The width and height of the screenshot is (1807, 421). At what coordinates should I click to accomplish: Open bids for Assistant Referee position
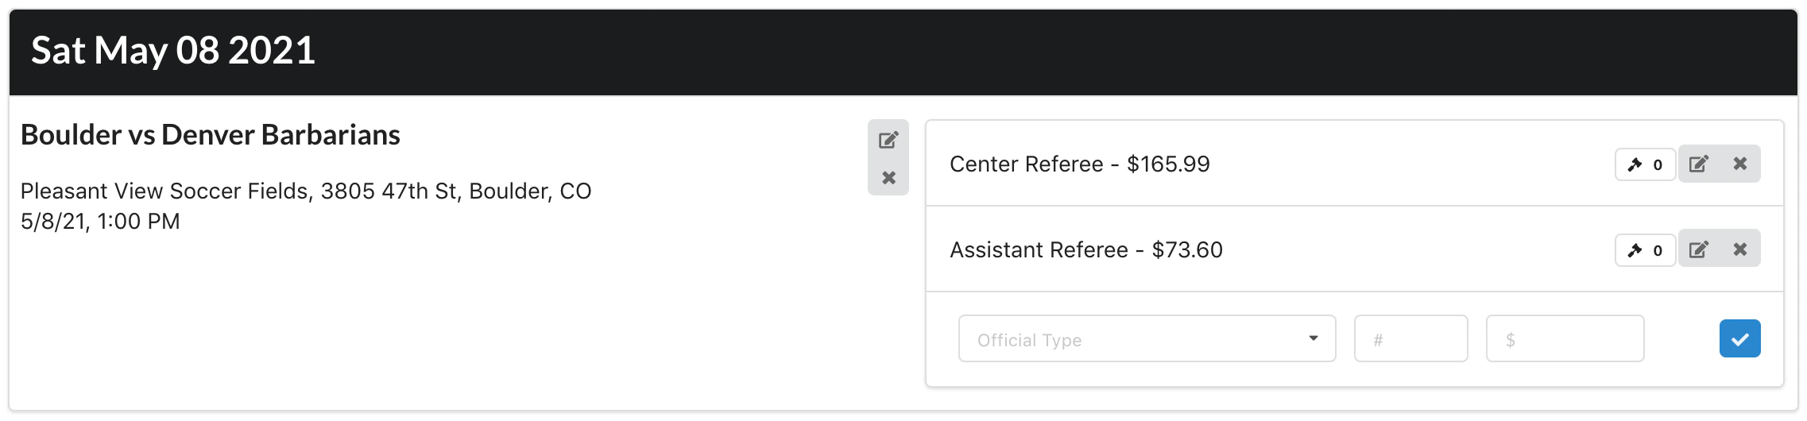[1646, 250]
